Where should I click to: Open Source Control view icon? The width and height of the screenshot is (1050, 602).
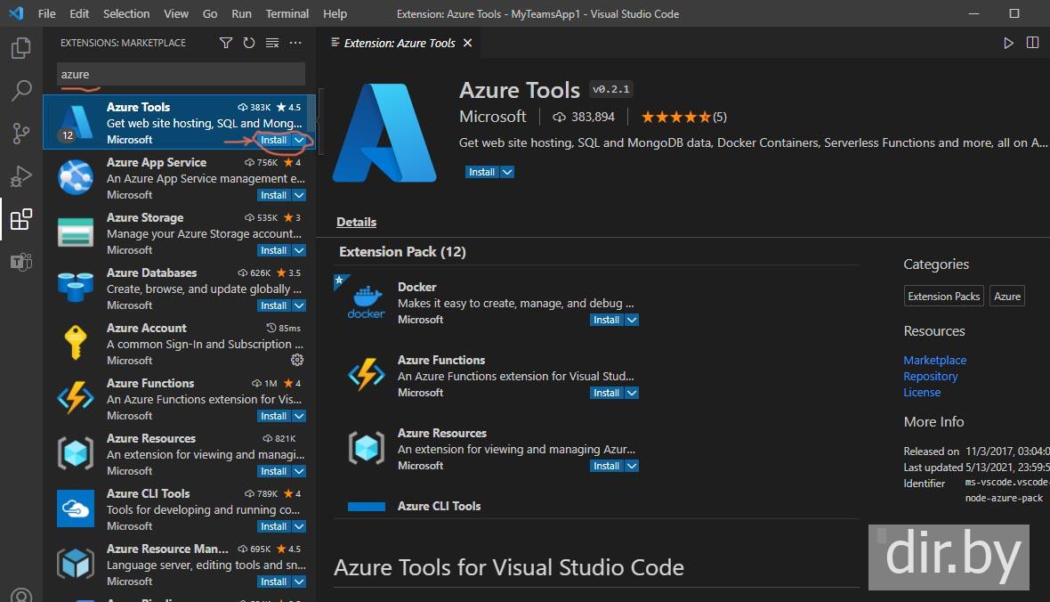pyautogui.click(x=20, y=134)
